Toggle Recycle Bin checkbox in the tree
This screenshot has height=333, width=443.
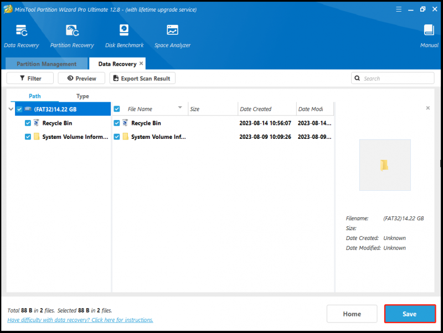click(x=28, y=123)
